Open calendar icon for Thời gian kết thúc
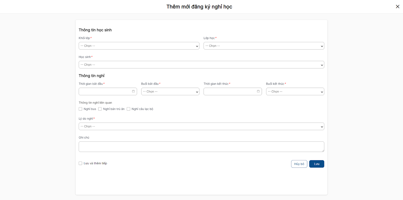Image resolution: width=403 pixels, height=200 pixels. click(x=258, y=91)
